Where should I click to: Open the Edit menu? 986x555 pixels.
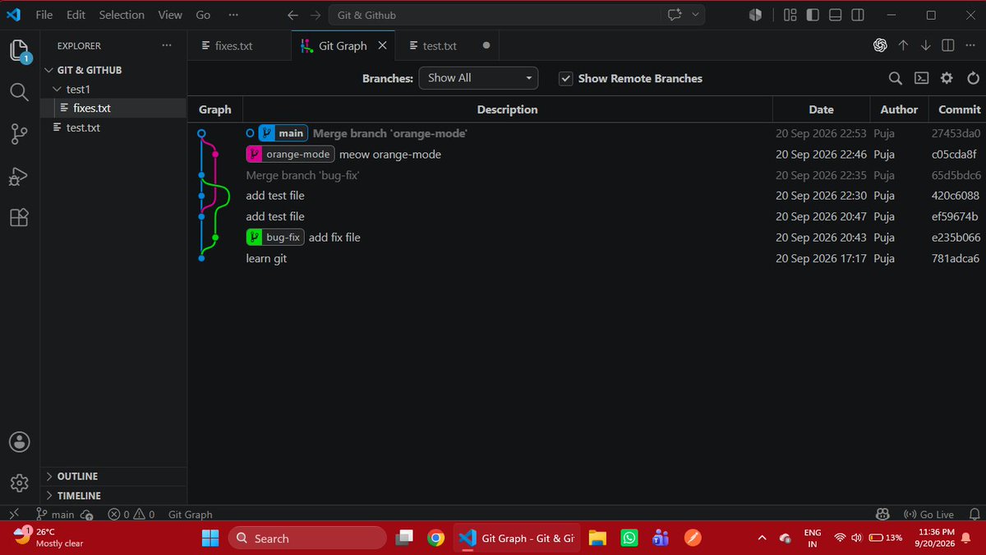(76, 15)
